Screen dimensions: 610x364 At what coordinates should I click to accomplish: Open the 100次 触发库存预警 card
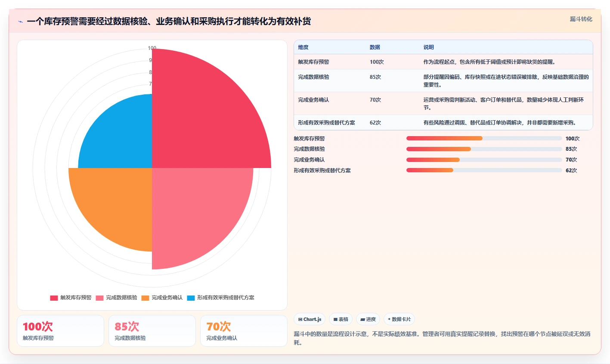pos(60,331)
